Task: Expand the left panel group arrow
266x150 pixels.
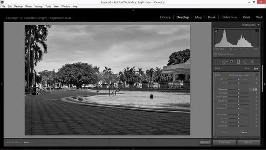Action: tap(2, 84)
